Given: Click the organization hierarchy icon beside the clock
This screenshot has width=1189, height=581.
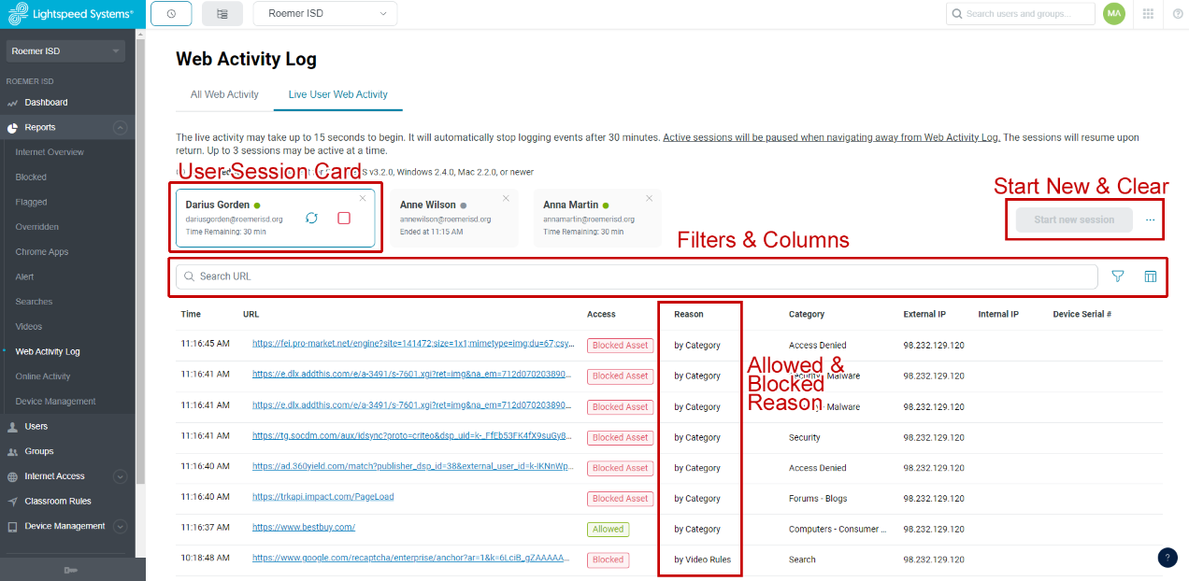Looking at the screenshot, I should (221, 13).
